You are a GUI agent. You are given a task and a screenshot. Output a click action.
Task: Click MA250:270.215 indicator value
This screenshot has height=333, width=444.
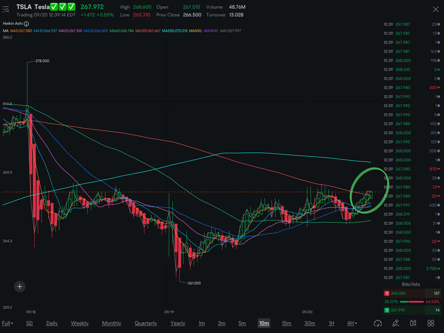pos(175,31)
